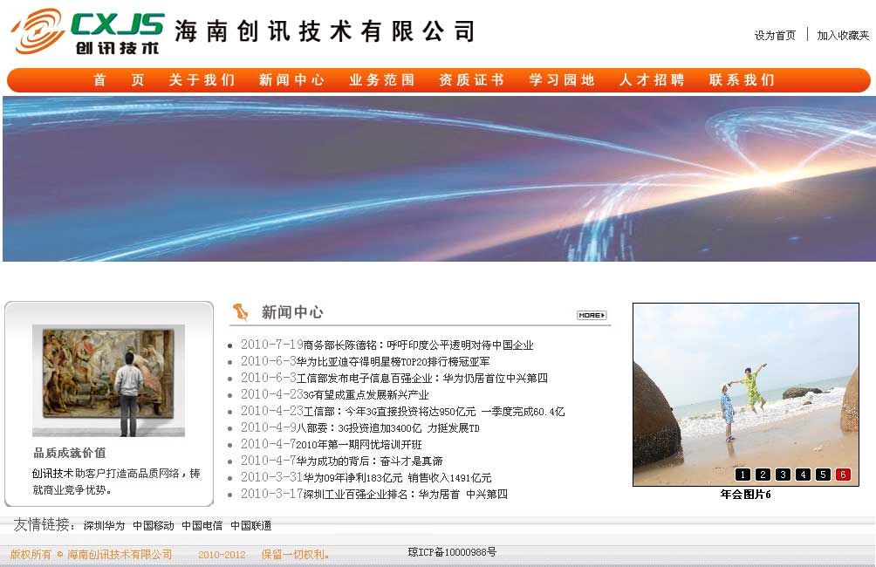This screenshot has width=876, height=567.
Task: Open the 新闻中心 navigation item
Action: pos(291,79)
